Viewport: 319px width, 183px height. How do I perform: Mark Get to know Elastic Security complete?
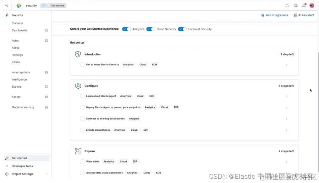[82, 65]
